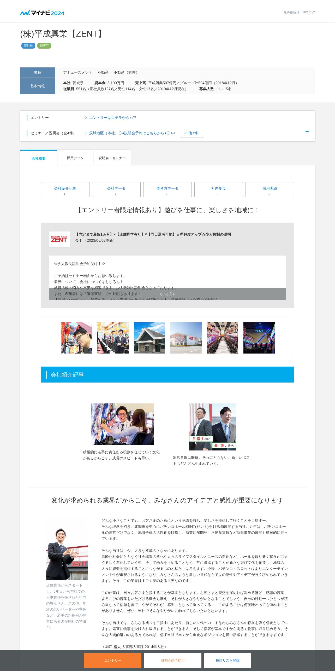335x671 pixels.
Task: Expand the seminar list with the plus icon
Action: point(307,132)
